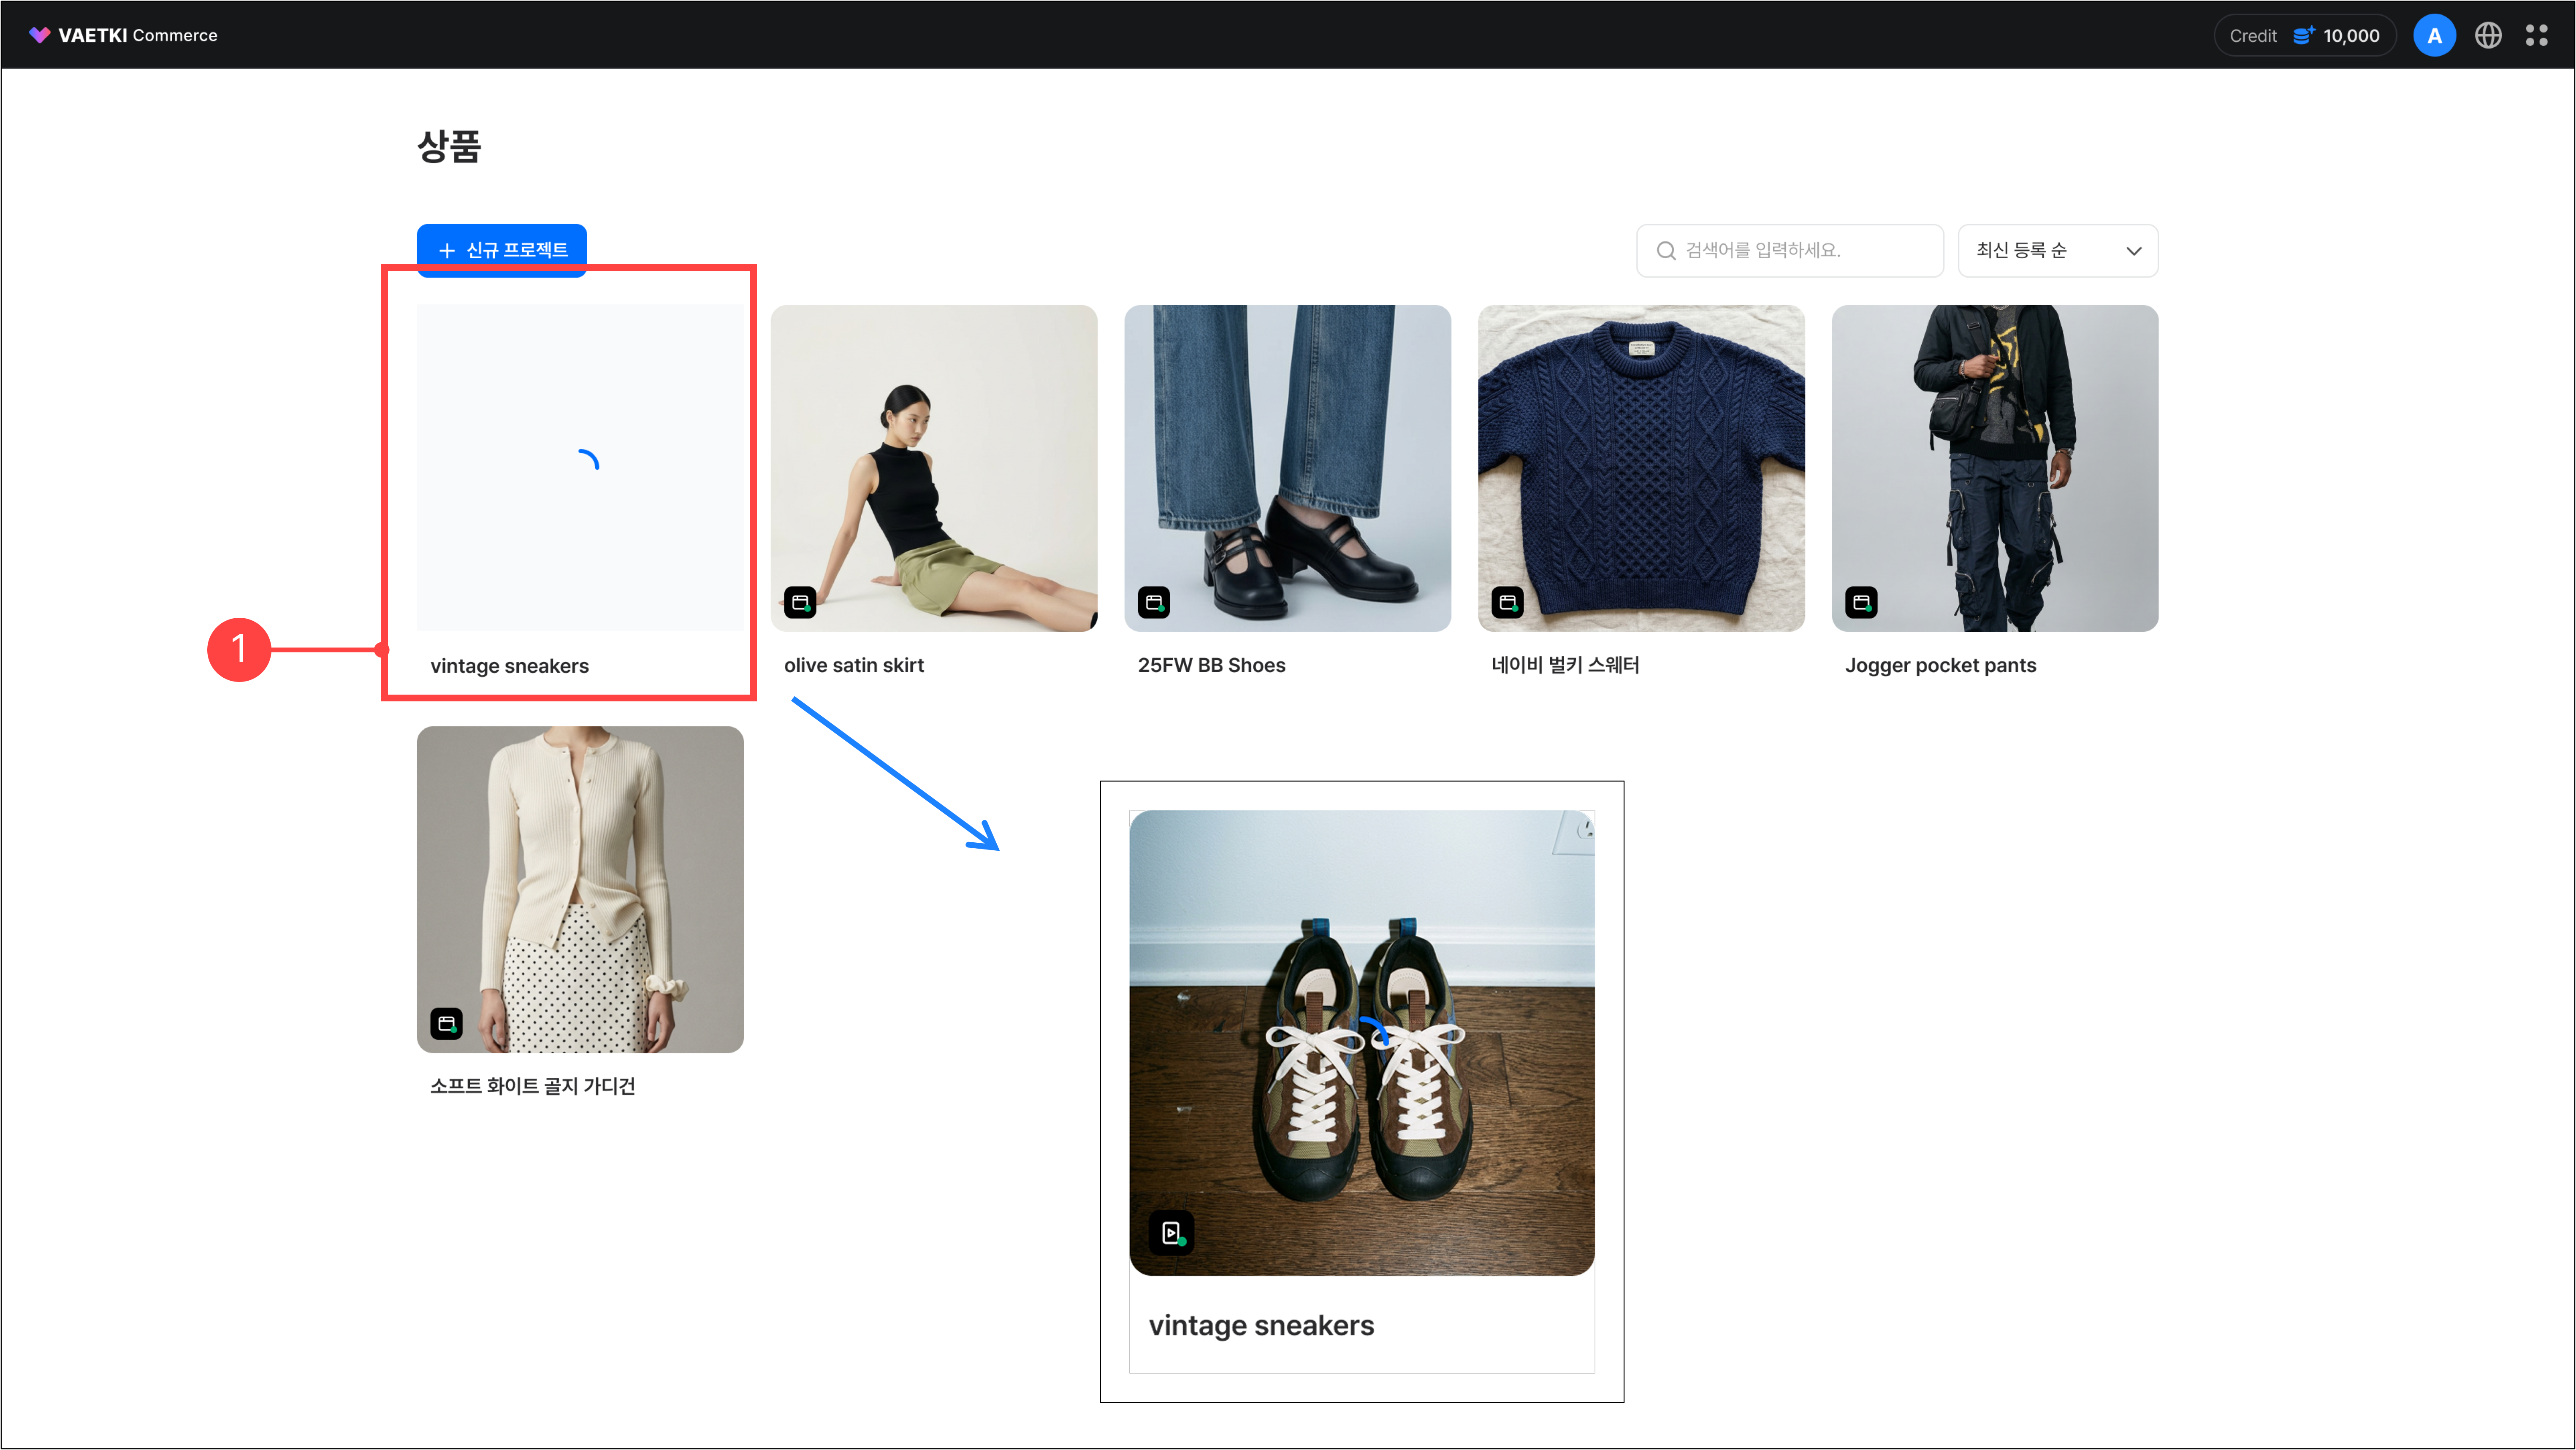
Task: Click the credit coins icon
Action: [2304, 35]
